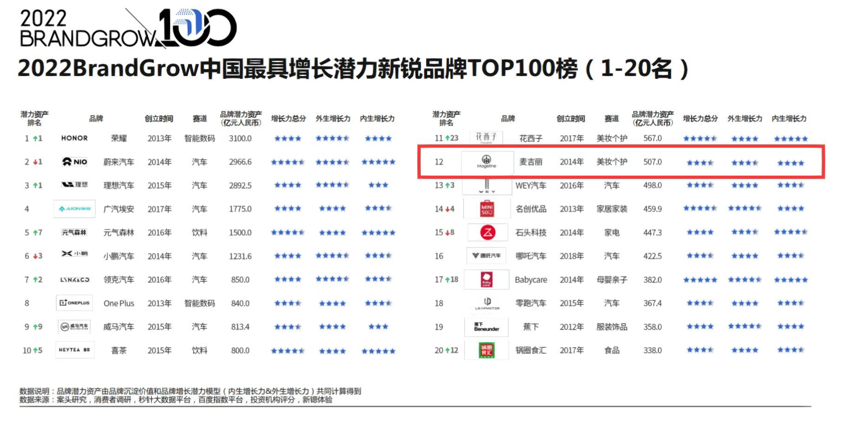Click brand name 元气森林 text
843x421 pixels.
(x=119, y=233)
